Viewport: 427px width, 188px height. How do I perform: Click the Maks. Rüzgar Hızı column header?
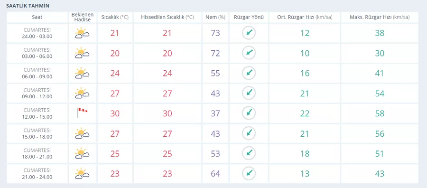380,17
